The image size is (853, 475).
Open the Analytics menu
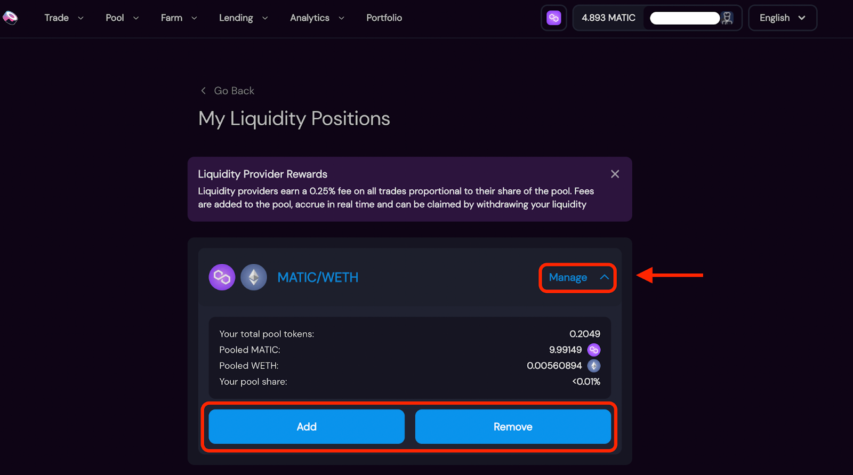(317, 18)
